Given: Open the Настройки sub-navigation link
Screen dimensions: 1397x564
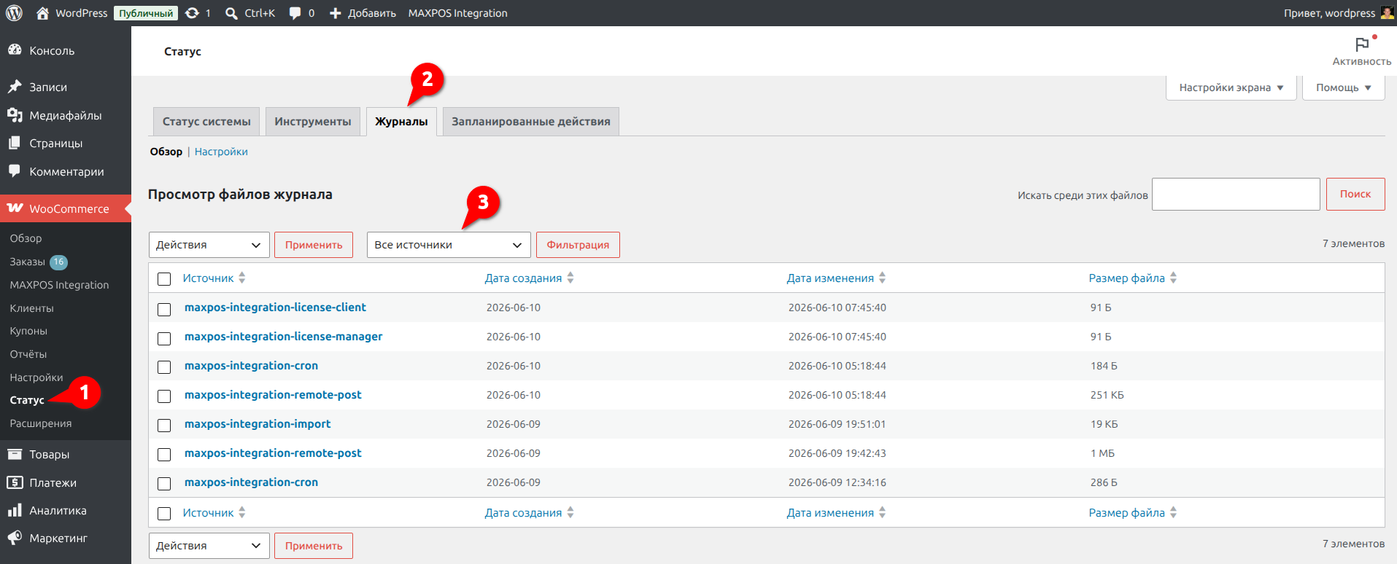Looking at the screenshot, I should (221, 152).
